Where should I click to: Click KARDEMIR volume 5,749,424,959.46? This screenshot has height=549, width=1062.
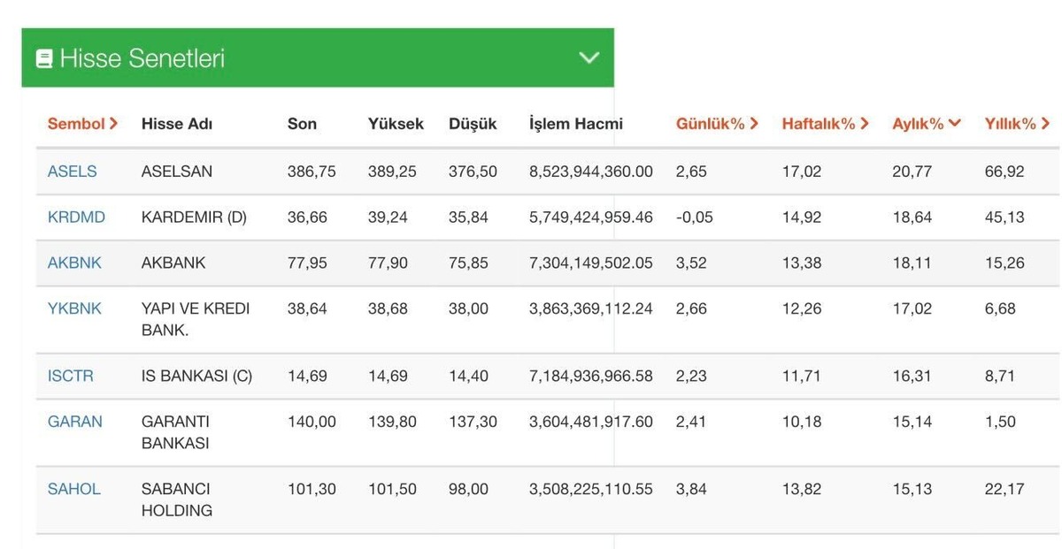[591, 217]
